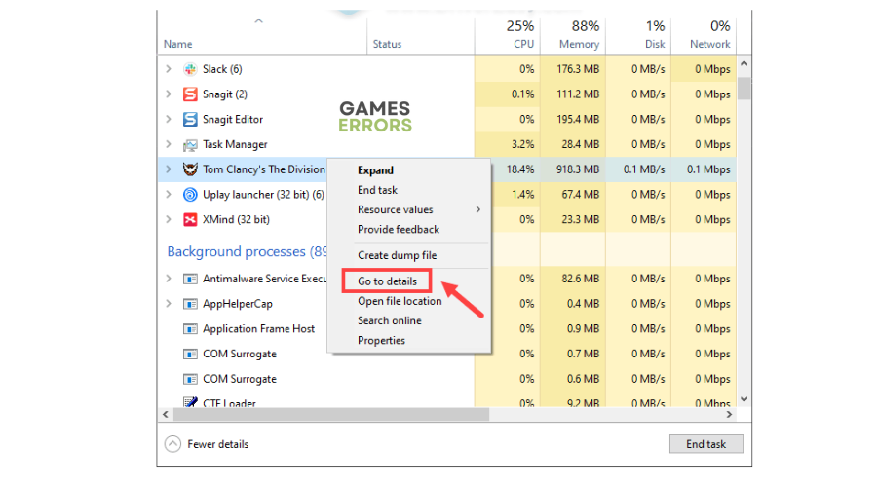Click the AppHelperCap process icon
Viewport: 877px width, 487px height.
pos(190,304)
